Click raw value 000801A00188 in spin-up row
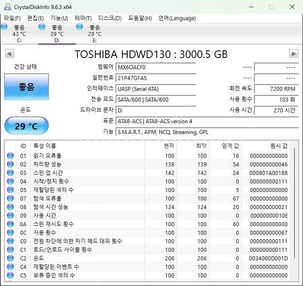Screen dimensions: 303x286 pyautogui.click(x=268, y=173)
